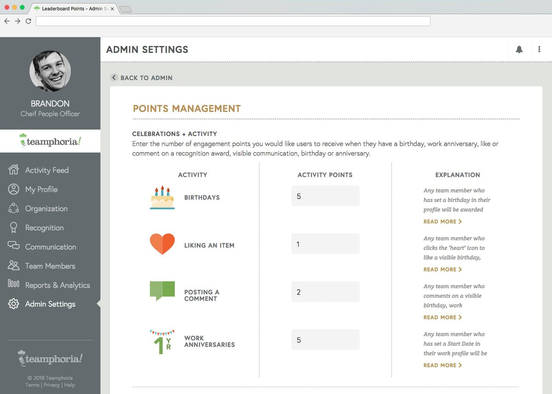Viewport: 552px width, 394px height.
Task: Expand Read More for Birthdays explanation
Action: [x=443, y=222]
